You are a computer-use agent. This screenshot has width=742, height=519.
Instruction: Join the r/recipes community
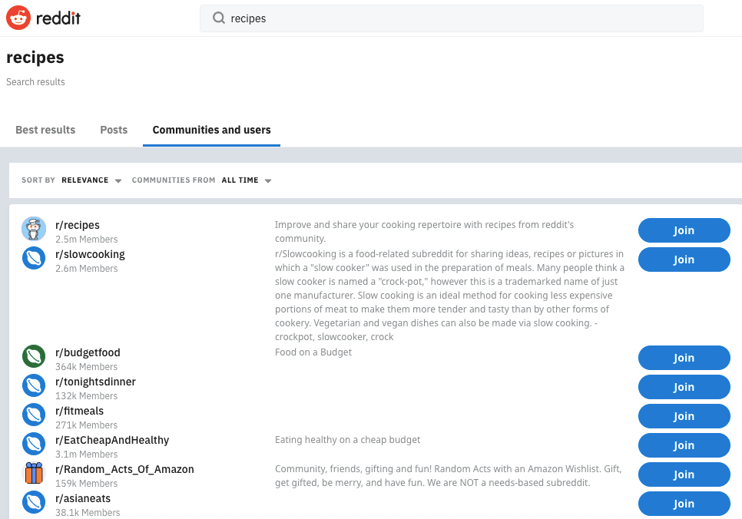point(684,230)
